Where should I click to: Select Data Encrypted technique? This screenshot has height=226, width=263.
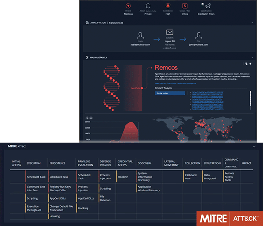(x=210, y=177)
